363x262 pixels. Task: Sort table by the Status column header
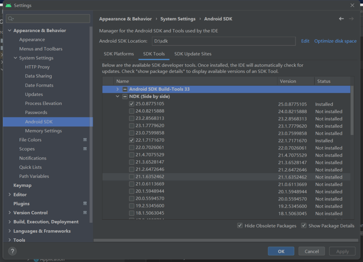[332, 81]
